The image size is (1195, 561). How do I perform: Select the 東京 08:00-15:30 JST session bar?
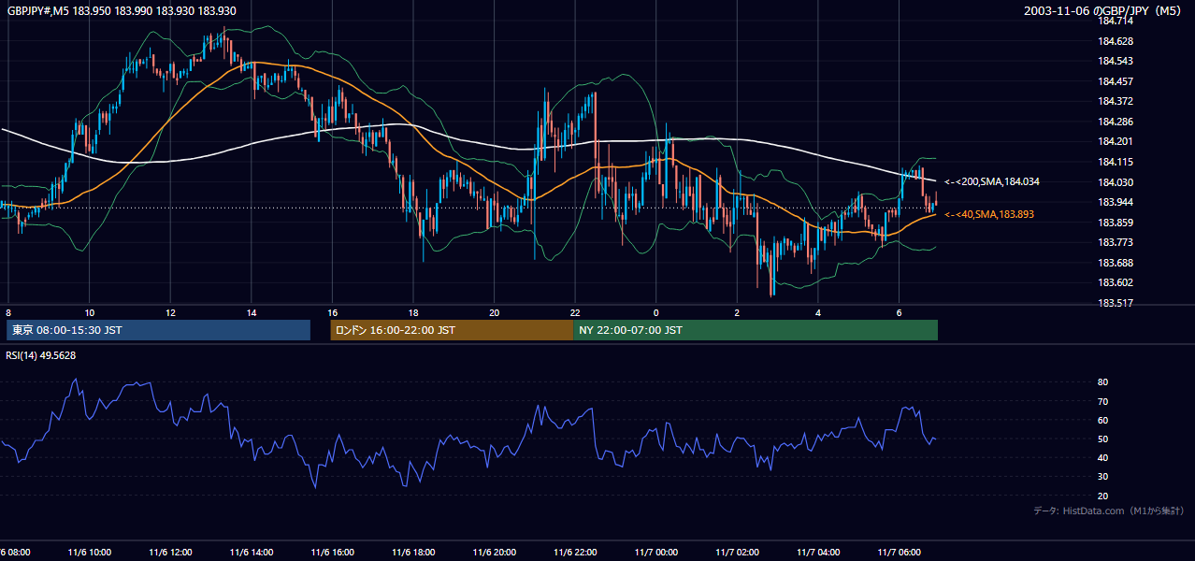(158, 330)
